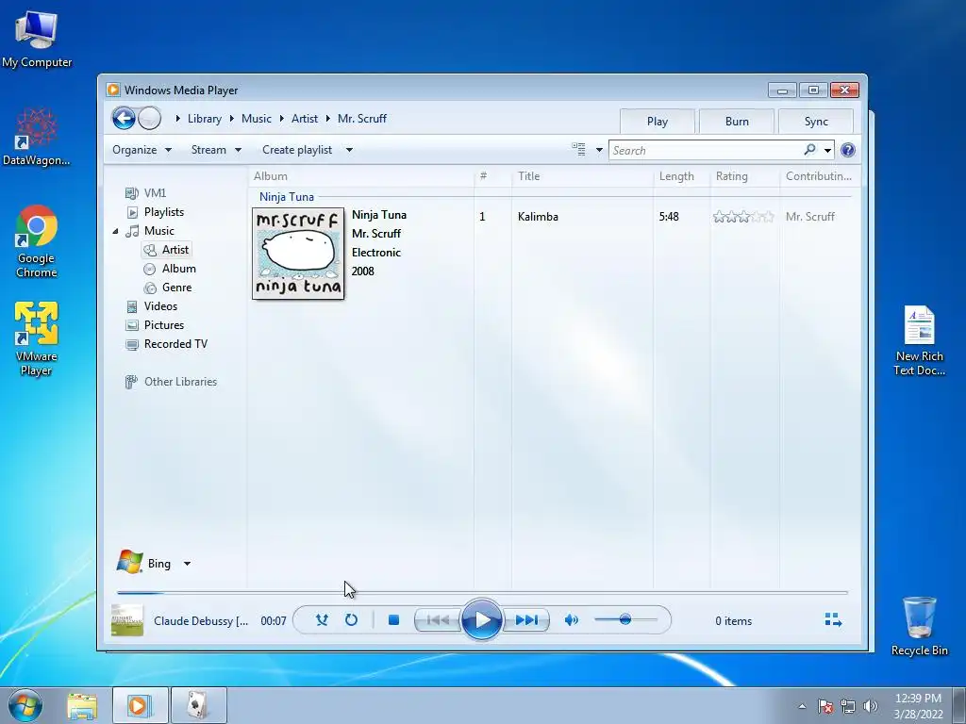Click Mr. Scruff in the breadcrumb
Image resolution: width=966 pixels, height=724 pixels.
click(362, 118)
